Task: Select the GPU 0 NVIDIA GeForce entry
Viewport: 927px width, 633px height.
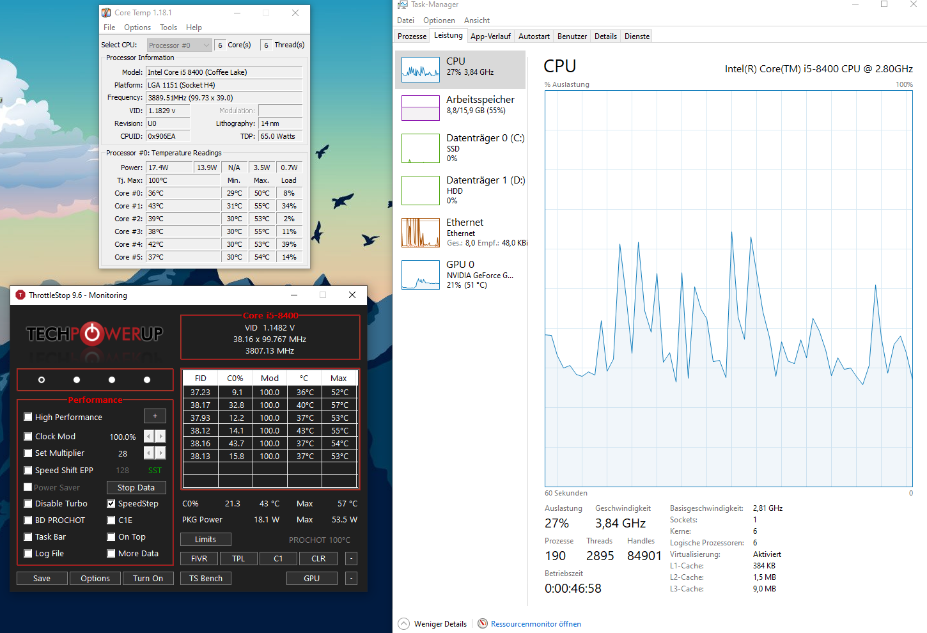Action: point(461,275)
